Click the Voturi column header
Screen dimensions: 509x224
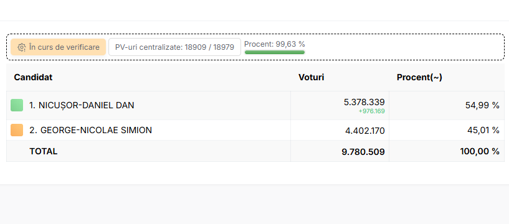coord(312,77)
